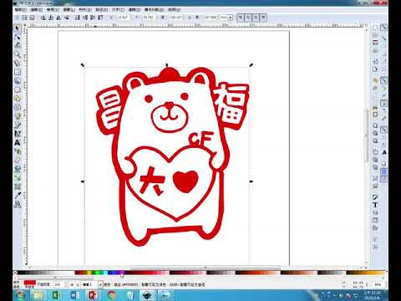Select the Pencil freehand tool
Screen dimensions: 401x301
(x=18, y=116)
